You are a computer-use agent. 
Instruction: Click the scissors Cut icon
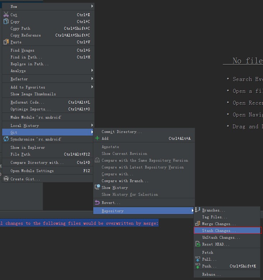point(6,14)
